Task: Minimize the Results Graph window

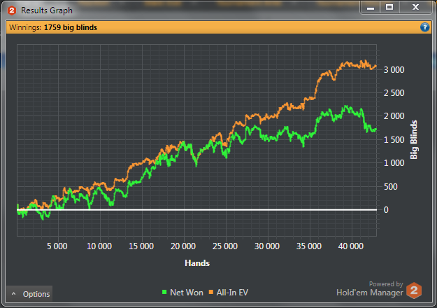Action: 371,8
